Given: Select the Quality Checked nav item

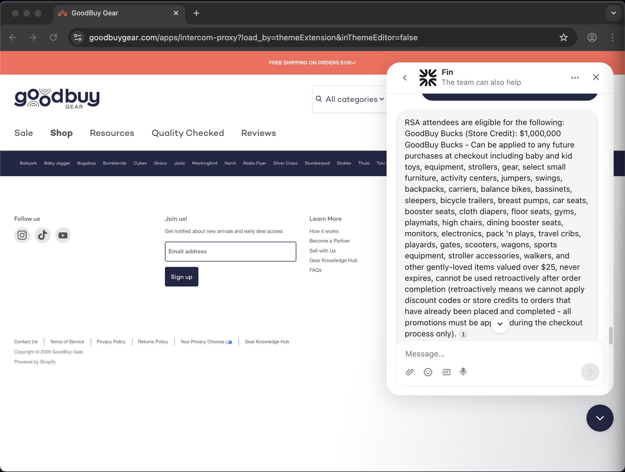Looking at the screenshot, I should 188,133.
